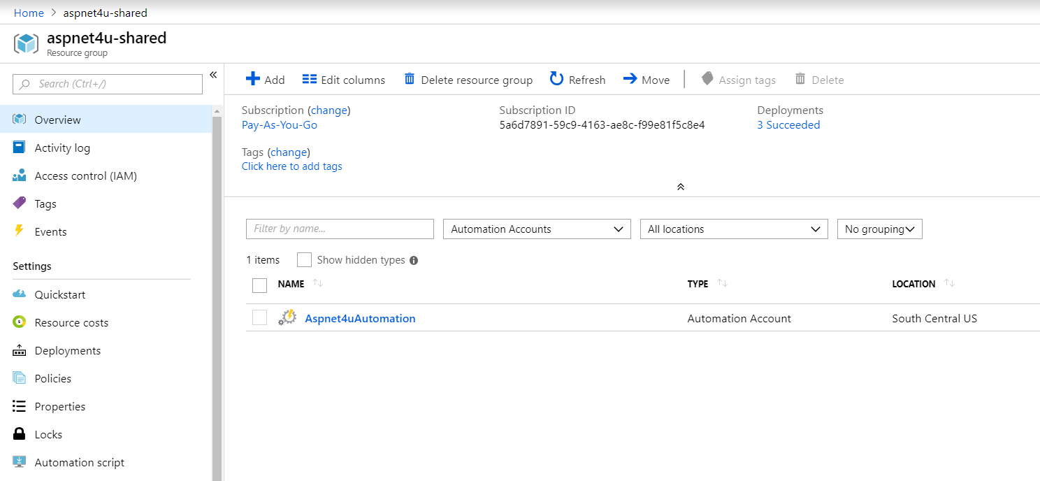Click the greyed Delete trash icon
Image resolution: width=1040 pixels, height=481 pixels.
800,79
